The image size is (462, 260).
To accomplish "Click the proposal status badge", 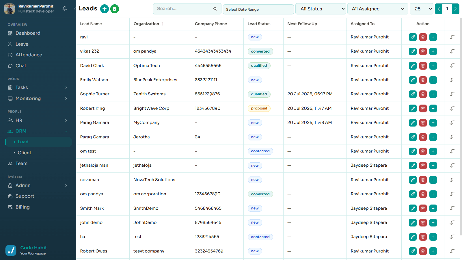I will tap(259, 109).
